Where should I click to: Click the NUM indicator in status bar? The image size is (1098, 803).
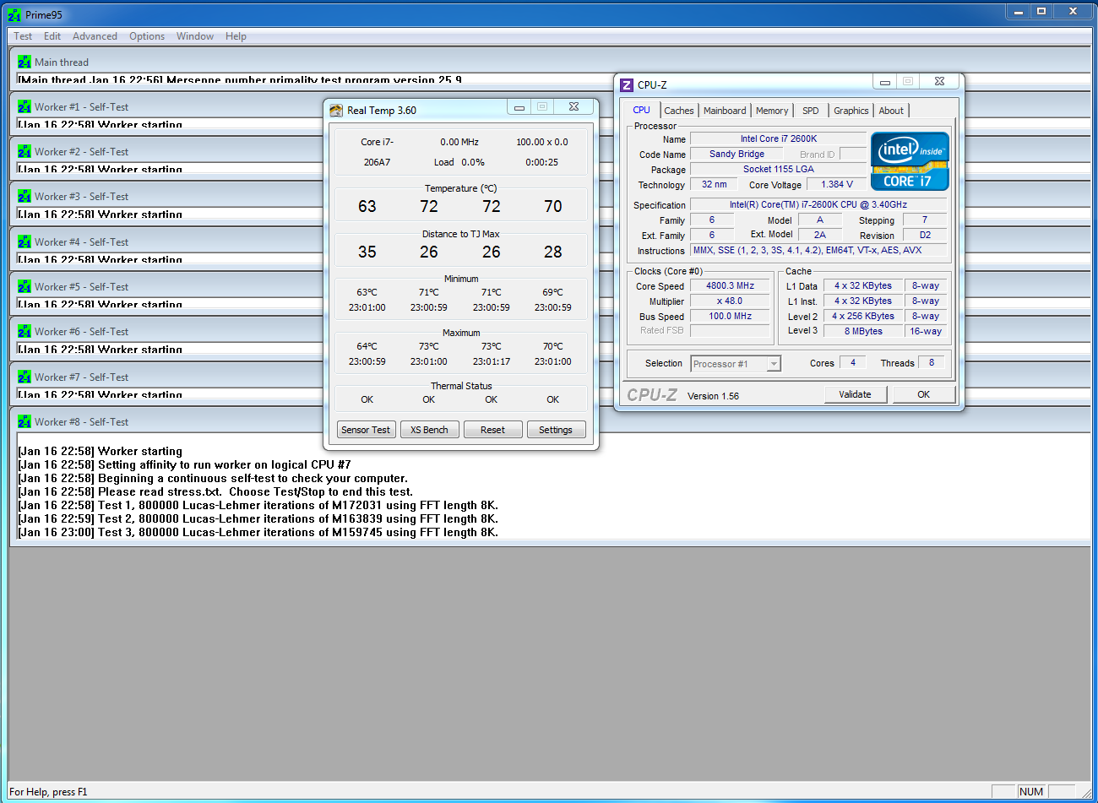[x=1031, y=791]
